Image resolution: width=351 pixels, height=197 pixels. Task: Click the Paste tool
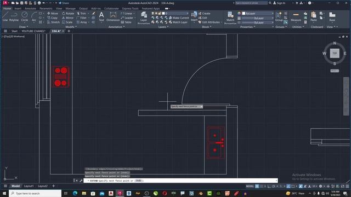coord(314,16)
